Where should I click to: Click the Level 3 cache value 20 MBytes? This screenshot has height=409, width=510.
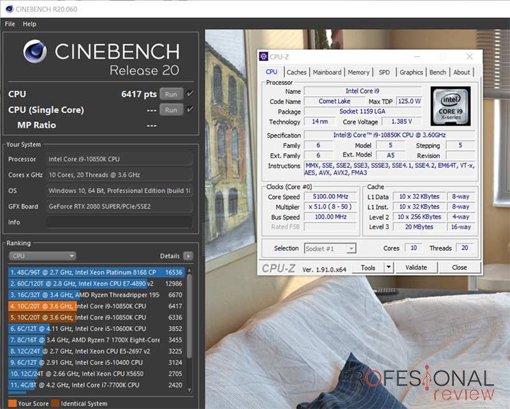[419, 227]
